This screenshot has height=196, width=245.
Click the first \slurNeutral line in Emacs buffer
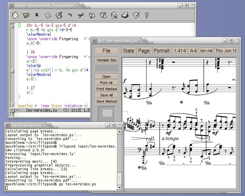pyautogui.click(x=39, y=34)
